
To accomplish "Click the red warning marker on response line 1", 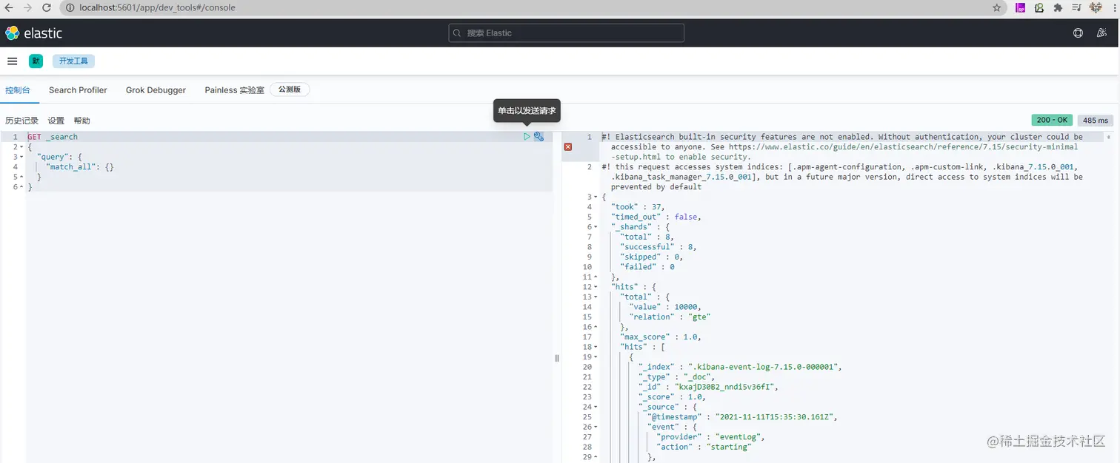I will coord(568,147).
